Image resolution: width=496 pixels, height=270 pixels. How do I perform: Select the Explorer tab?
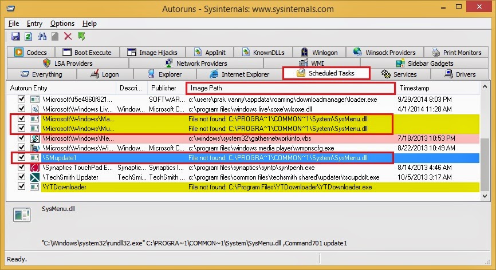[165, 74]
